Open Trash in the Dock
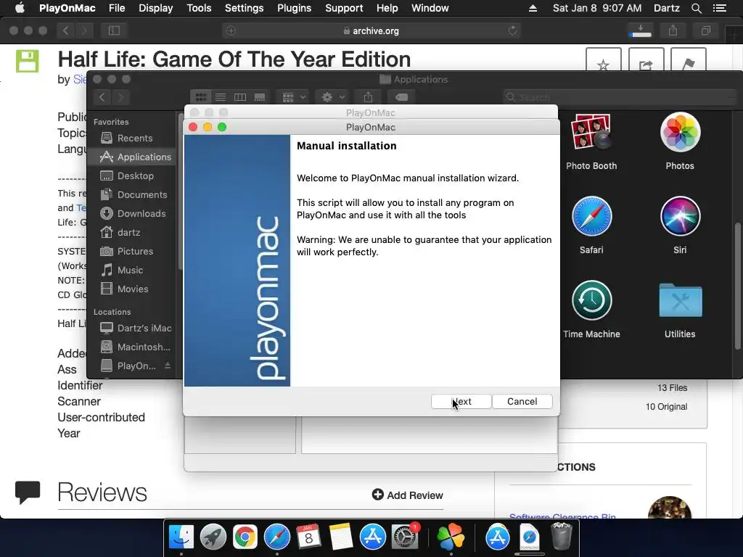The image size is (743, 557). (562, 537)
